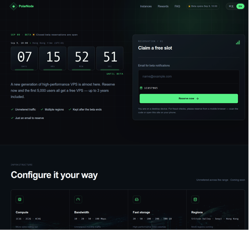The image size is (249, 230).
Task: Click the Regions card title
Action: point(197,212)
